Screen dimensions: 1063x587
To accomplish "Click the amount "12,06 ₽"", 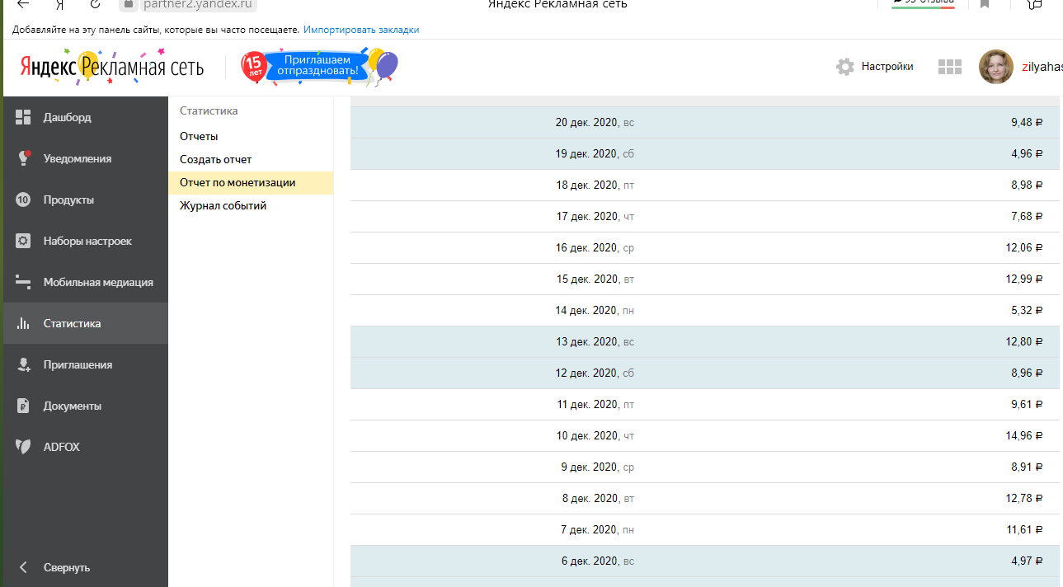I will pos(1024,248).
